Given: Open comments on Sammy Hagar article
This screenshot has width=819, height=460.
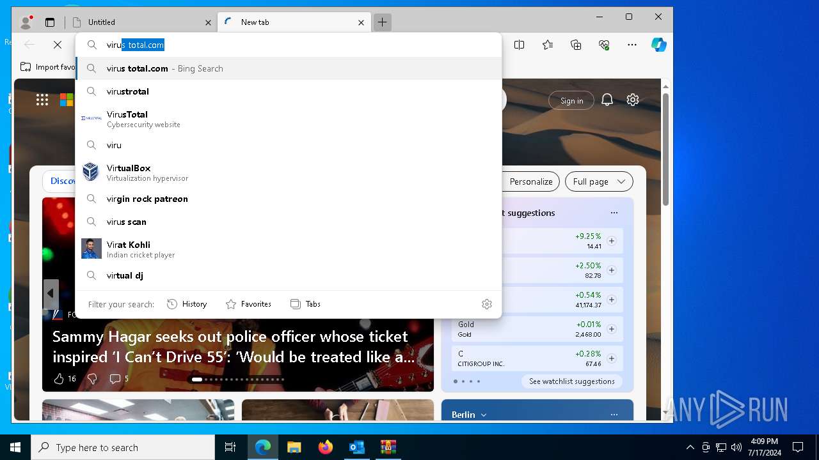Looking at the screenshot, I should pos(119,379).
